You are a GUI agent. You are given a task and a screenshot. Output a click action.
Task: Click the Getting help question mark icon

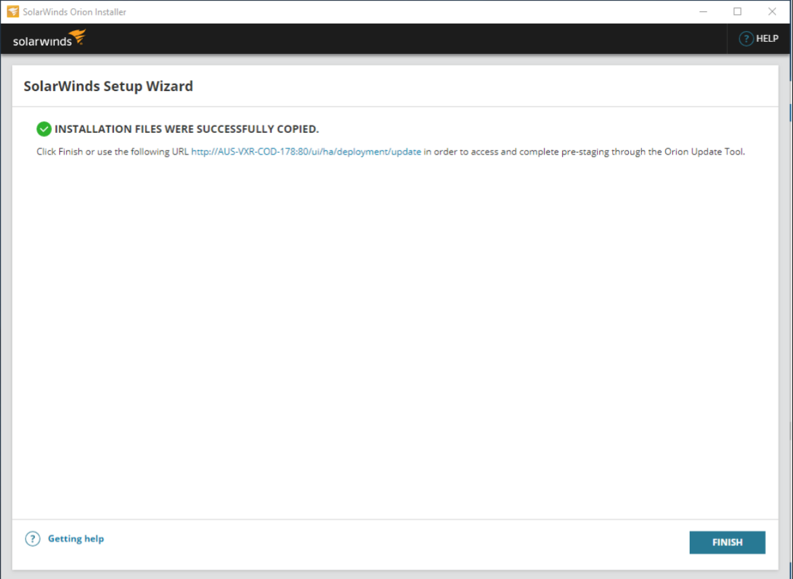click(x=32, y=539)
